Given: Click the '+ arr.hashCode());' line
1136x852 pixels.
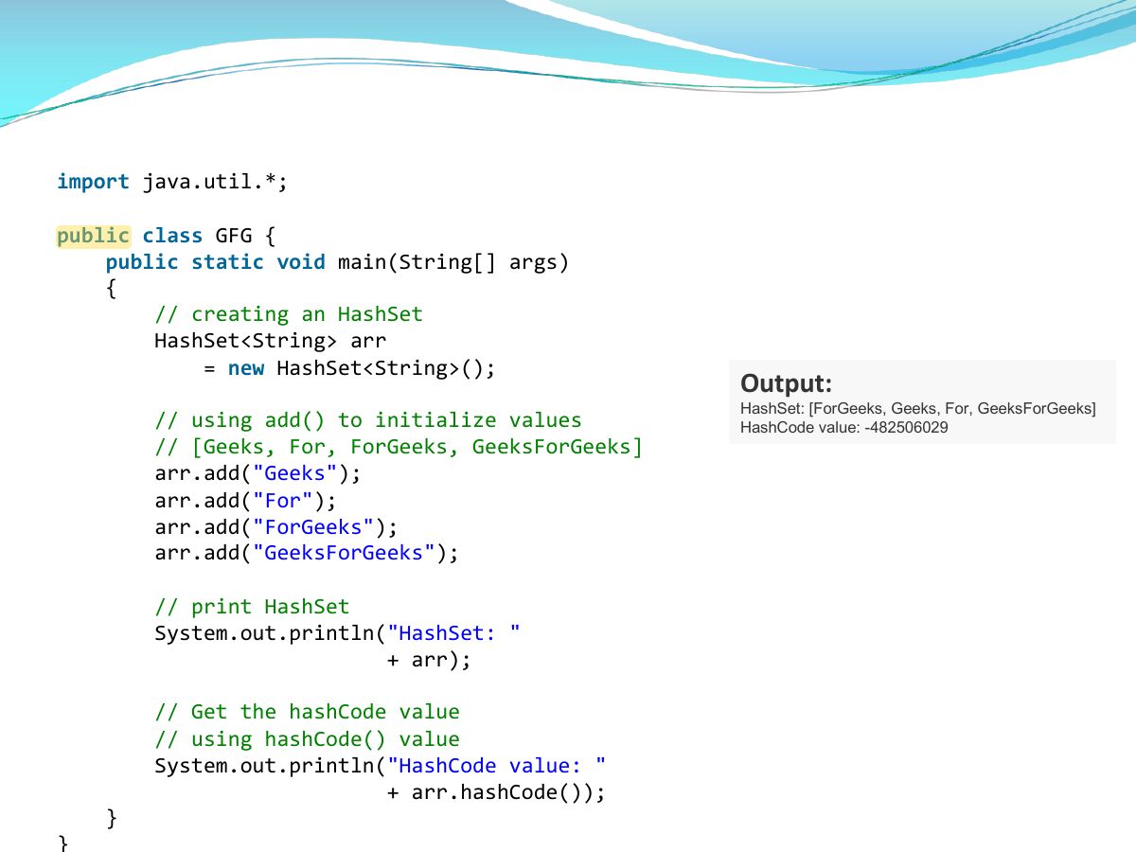Looking at the screenshot, I should tap(496, 792).
